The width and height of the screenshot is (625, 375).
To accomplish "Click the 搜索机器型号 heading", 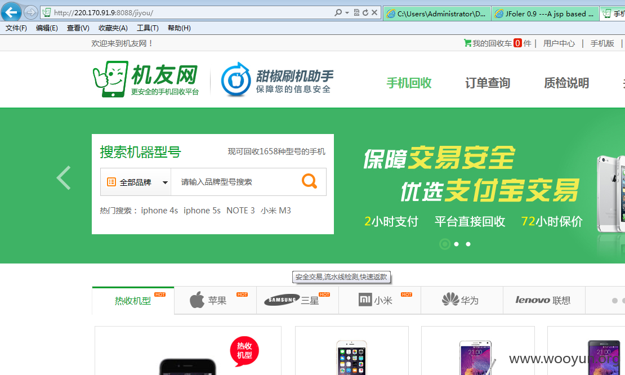I will pyautogui.click(x=140, y=152).
